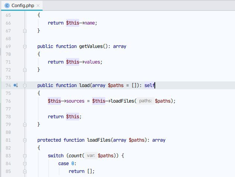Collapse fold end marker on line 79
Image resolution: width=235 pixels, height=177 pixels.
pos(25,125)
